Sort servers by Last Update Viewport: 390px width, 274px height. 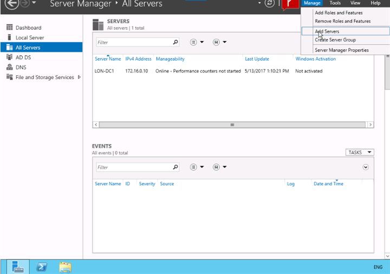point(257,59)
